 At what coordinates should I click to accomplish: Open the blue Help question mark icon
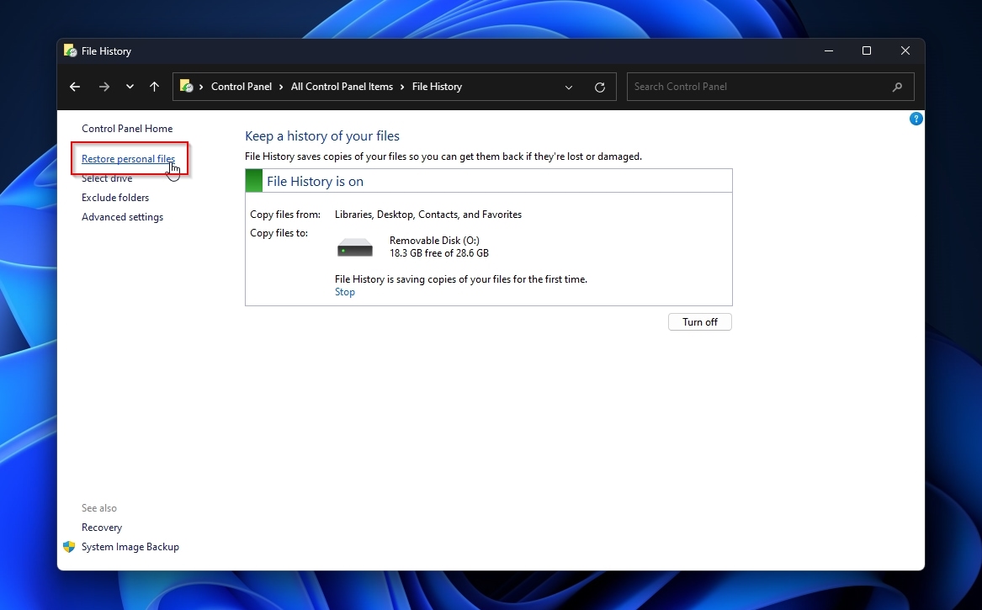(916, 119)
